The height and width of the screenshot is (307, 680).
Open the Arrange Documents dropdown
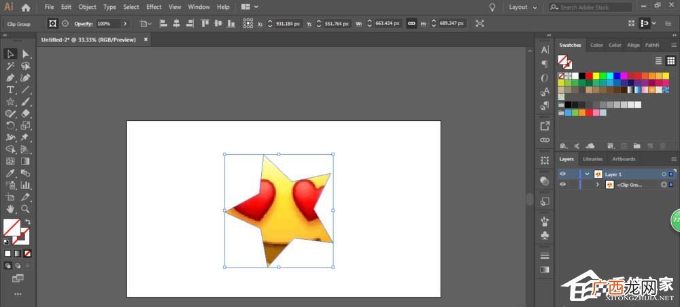[250, 7]
